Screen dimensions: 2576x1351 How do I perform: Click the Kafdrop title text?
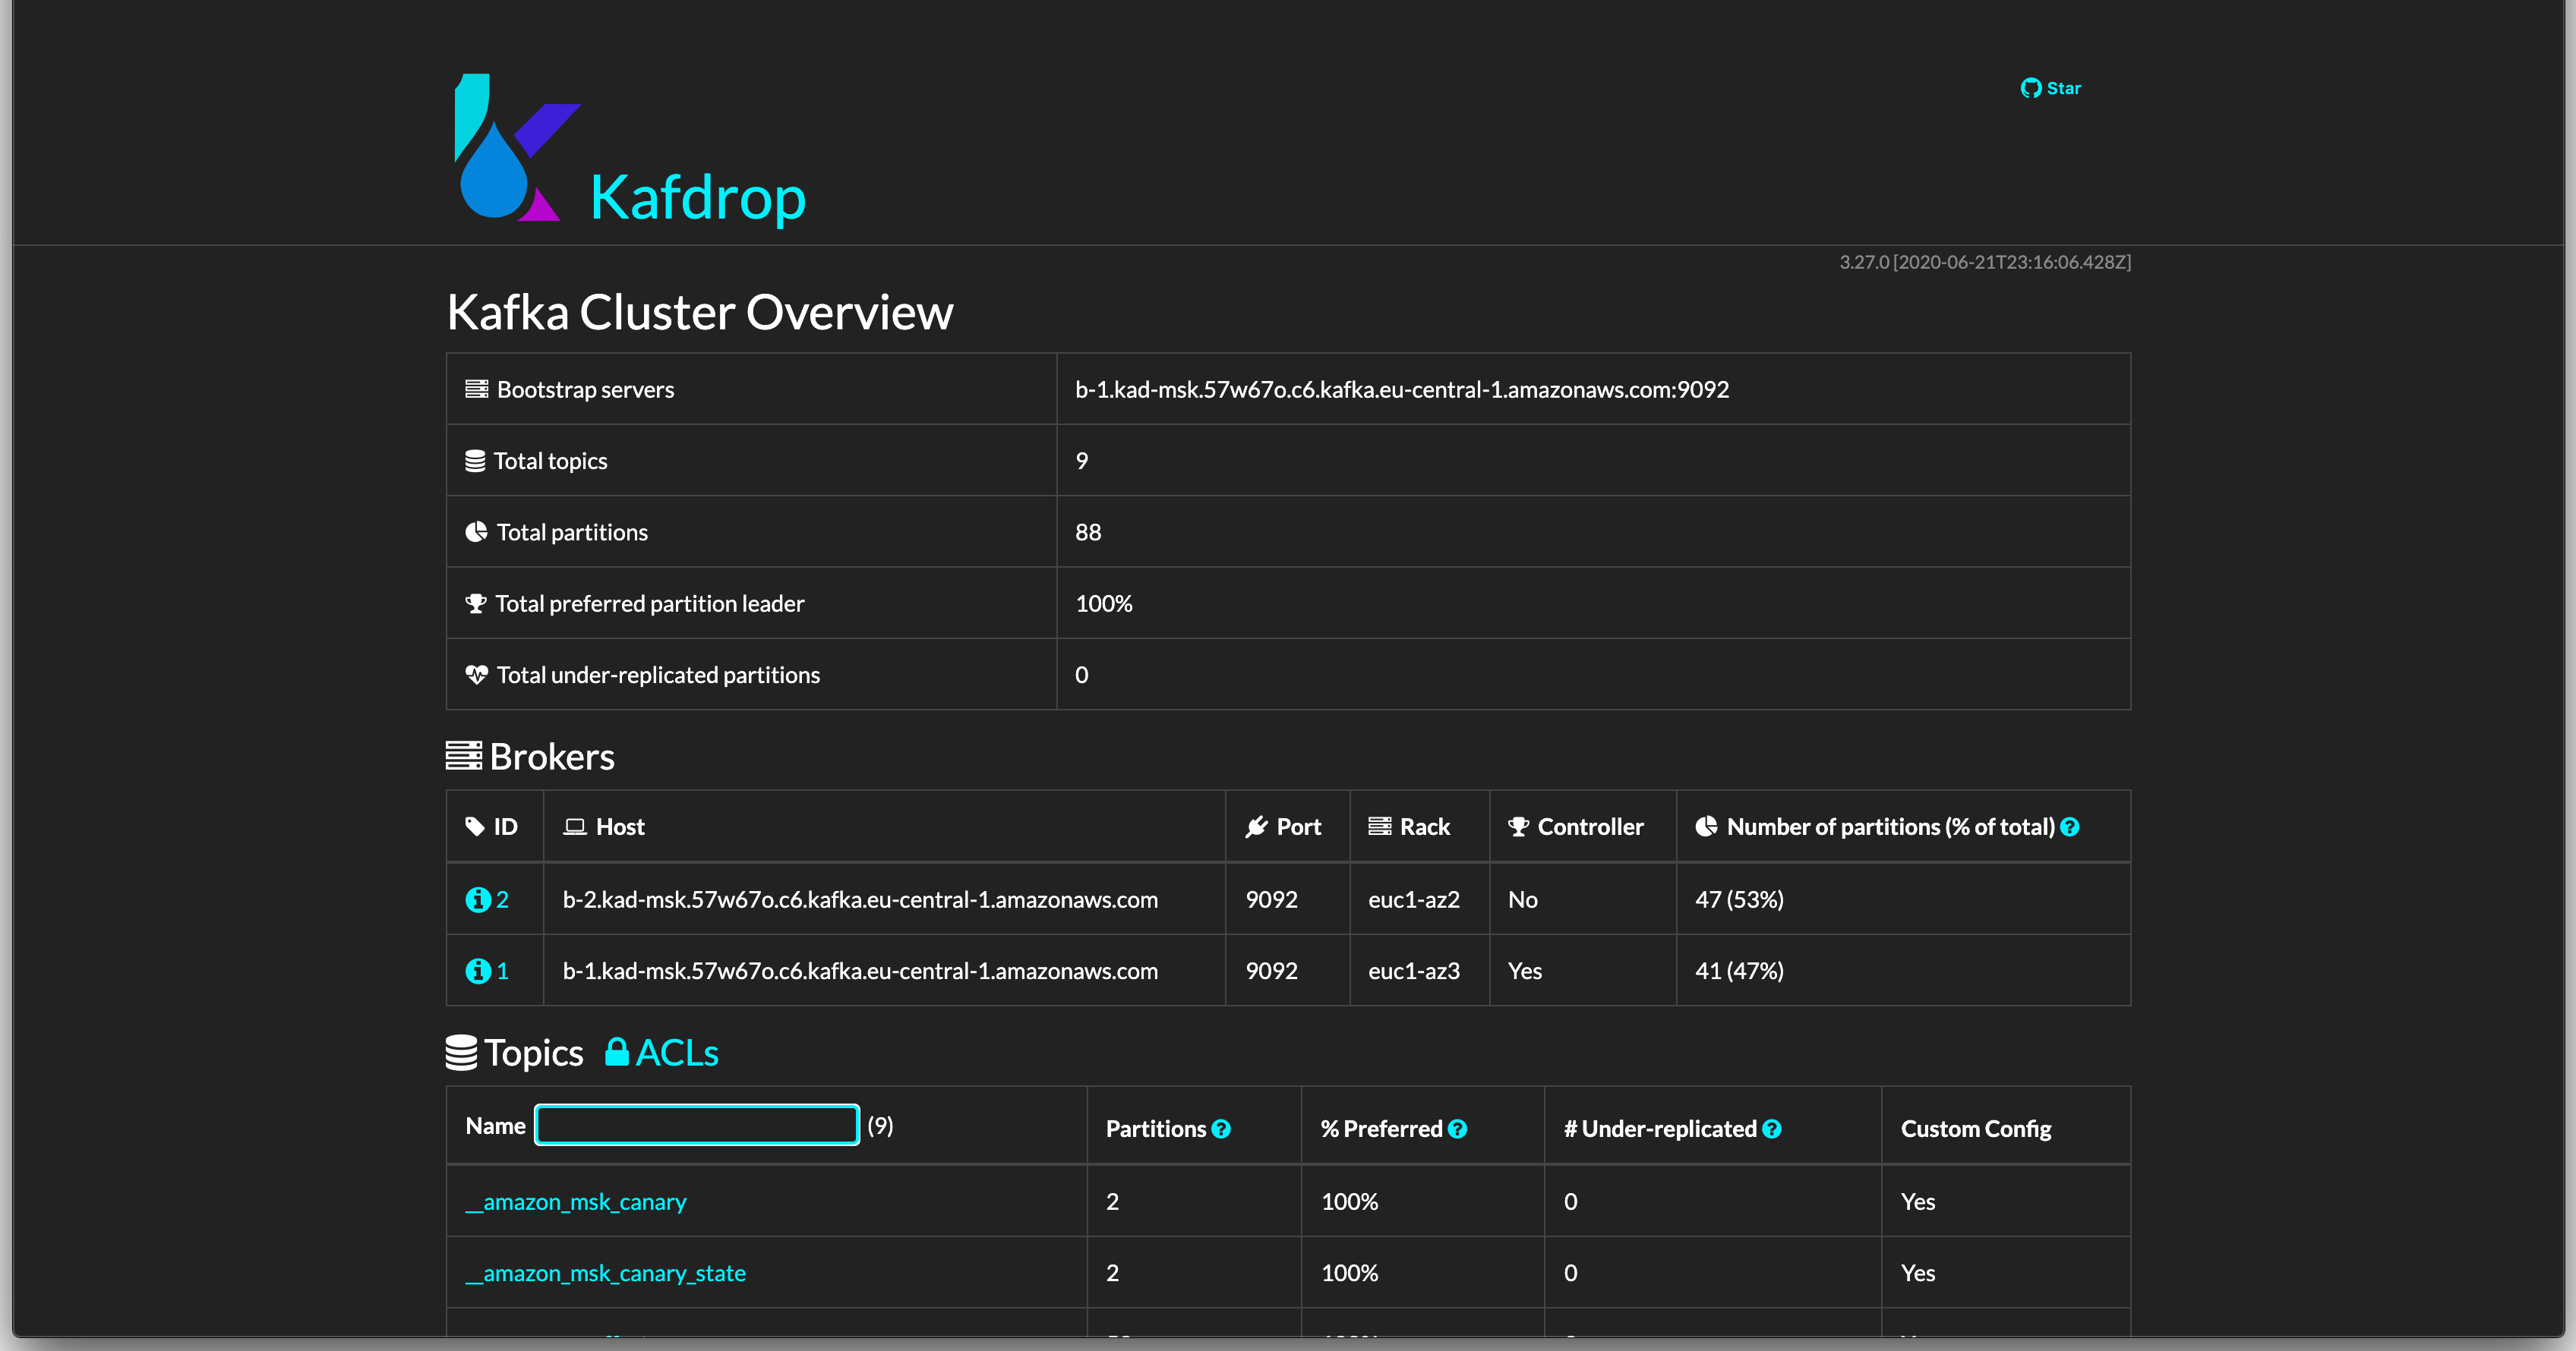[697, 197]
